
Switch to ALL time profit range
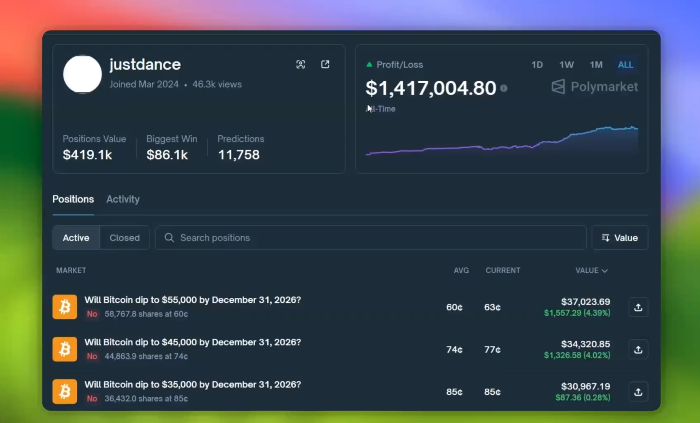coord(625,65)
